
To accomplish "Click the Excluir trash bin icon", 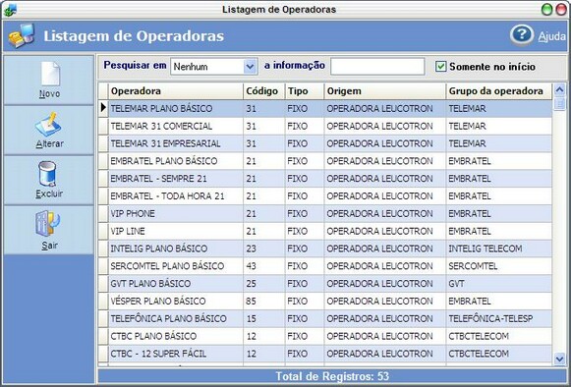I will coord(48,174).
